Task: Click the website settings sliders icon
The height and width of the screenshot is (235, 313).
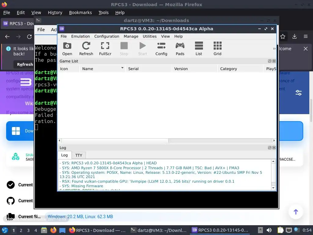Action: tap(299, 93)
